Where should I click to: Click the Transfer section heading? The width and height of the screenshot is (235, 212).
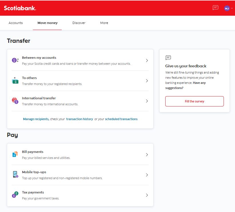point(19,41)
